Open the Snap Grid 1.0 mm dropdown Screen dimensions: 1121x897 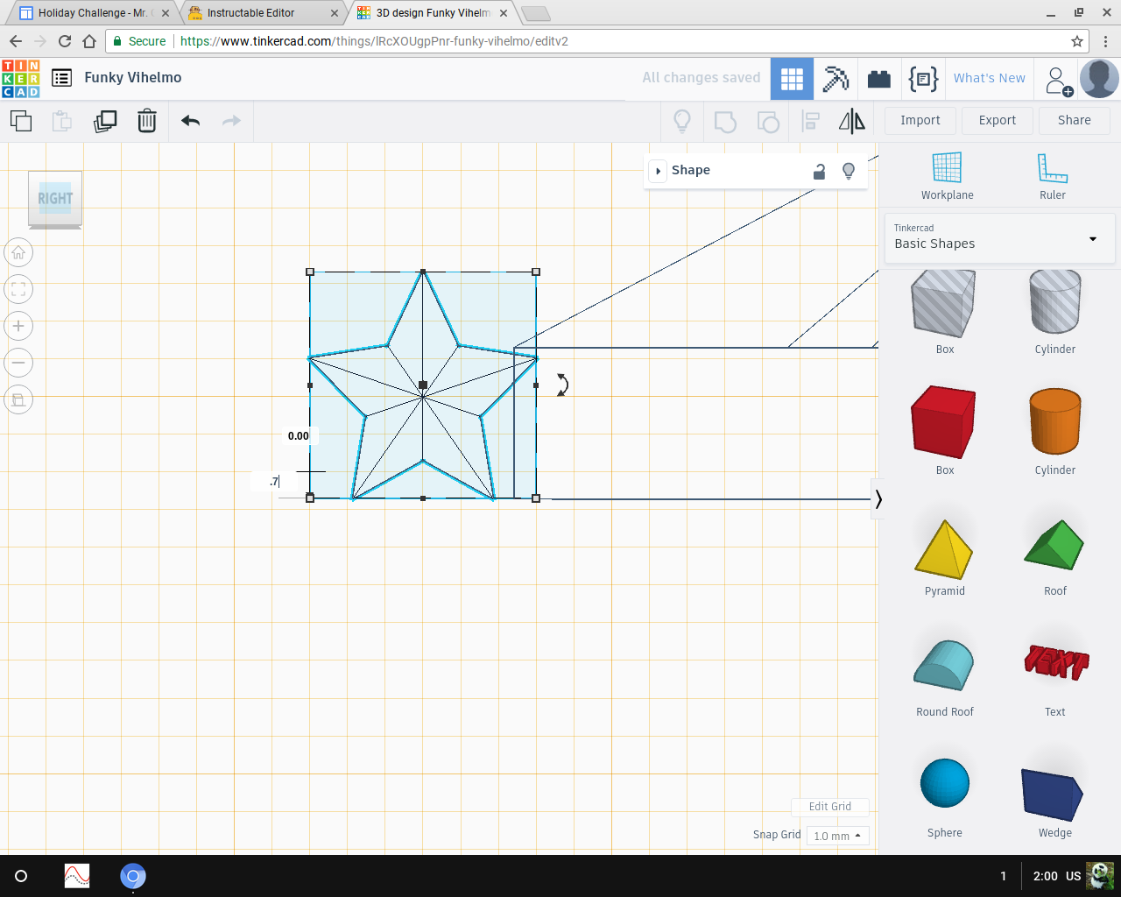pos(837,836)
